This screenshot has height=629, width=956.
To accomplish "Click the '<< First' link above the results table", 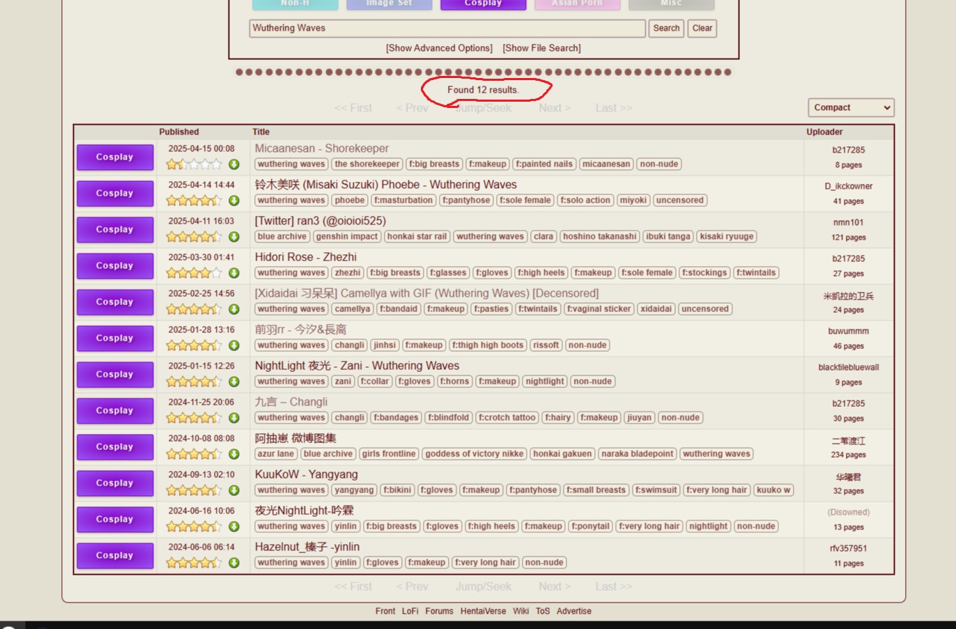I will pyautogui.click(x=353, y=108).
